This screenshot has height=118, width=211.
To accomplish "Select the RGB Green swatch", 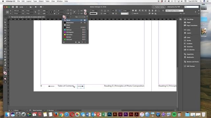I will pos(75,39).
